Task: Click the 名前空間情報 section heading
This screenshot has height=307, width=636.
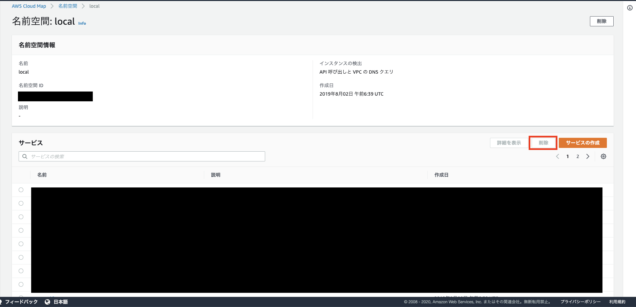Action: pyautogui.click(x=37, y=45)
